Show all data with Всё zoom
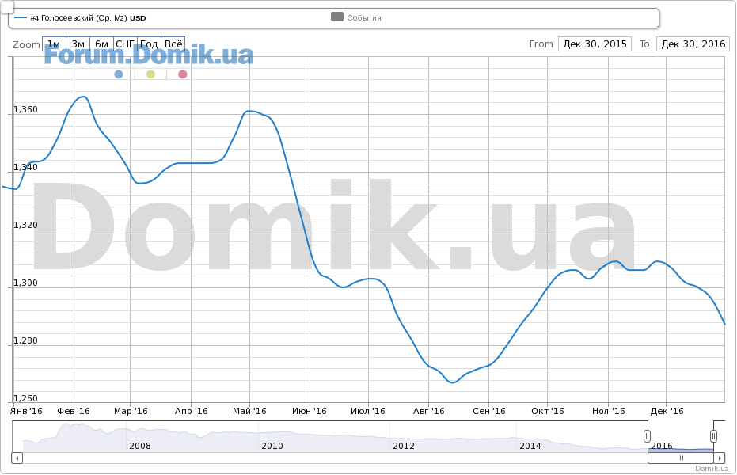 pos(173,44)
